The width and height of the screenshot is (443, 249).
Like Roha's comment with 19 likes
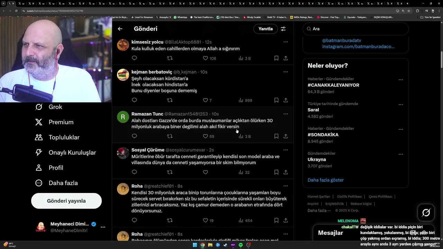tap(208, 220)
